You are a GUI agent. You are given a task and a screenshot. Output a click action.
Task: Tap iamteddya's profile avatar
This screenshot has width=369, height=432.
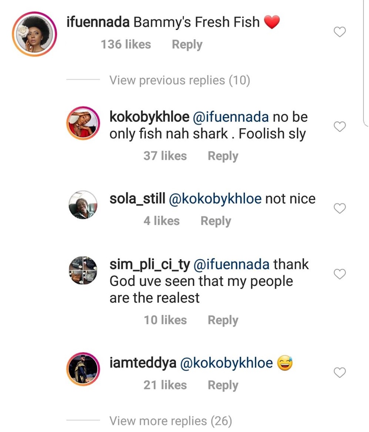click(x=83, y=369)
